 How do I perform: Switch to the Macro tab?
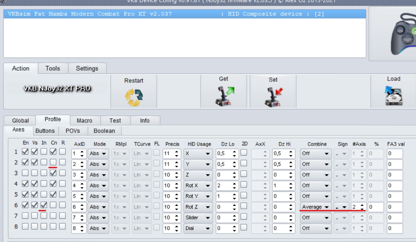pyautogui.click(x=85, y=121)
